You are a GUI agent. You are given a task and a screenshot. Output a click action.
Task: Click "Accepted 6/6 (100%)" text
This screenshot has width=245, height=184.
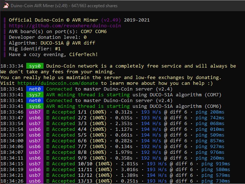pyautogui.click(x=79, y=141)
